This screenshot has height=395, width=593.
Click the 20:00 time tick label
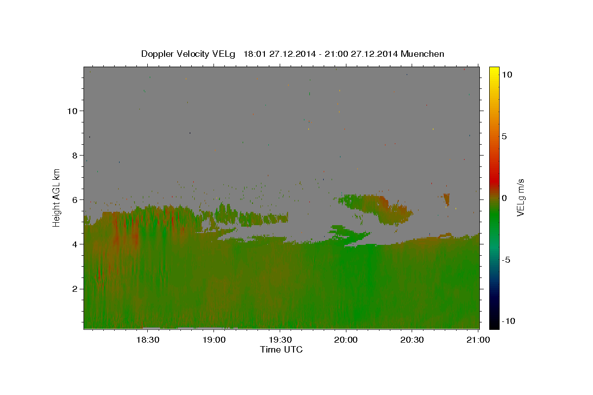tap(346, 340)
